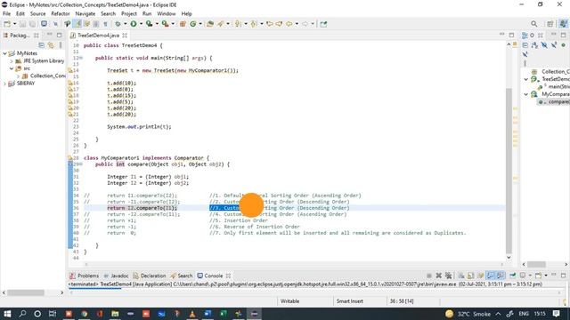Toggle Scroll Lock in the Console toolbar
Viewport: 570px width, 320px height.
(x=471, y=276)
